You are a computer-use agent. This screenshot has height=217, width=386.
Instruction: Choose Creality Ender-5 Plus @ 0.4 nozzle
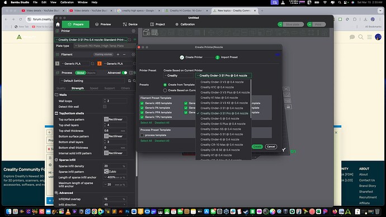[x=224, y=124]
